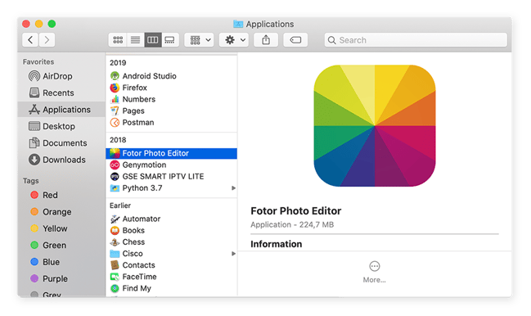Viewport: 531px width, 316px height.
Task: Select Firefox in the list
Action: [171, 88]
